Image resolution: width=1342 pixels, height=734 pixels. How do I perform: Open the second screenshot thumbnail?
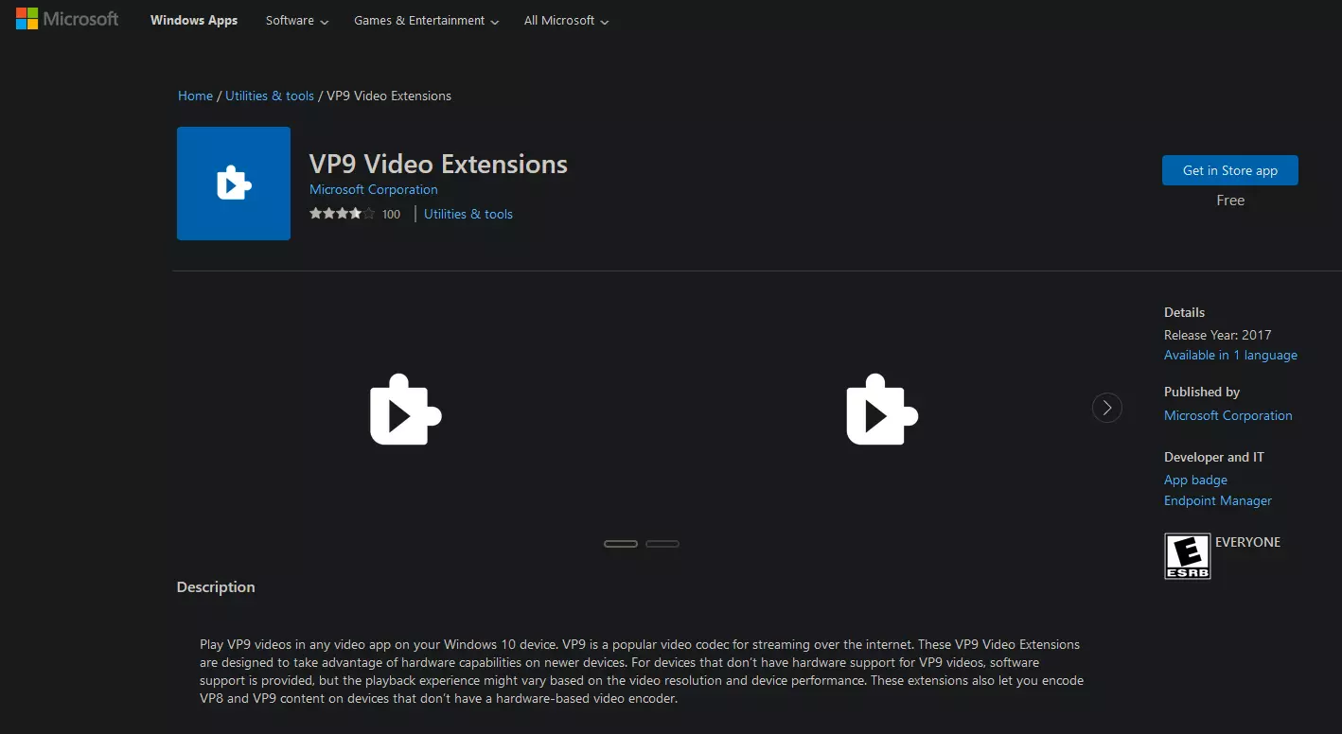pyautogui.click(x=882, y=410)
